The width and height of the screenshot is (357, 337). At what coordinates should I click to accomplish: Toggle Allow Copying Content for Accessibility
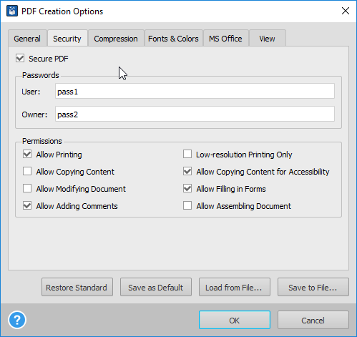click(x=187, y=171)
